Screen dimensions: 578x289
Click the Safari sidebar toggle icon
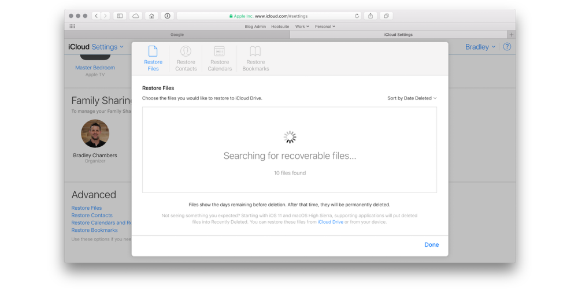click(120, 16)
